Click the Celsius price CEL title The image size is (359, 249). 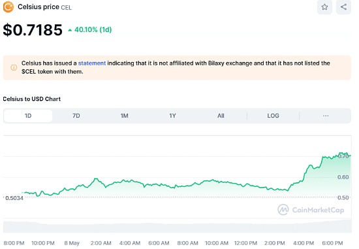(44, 7)
